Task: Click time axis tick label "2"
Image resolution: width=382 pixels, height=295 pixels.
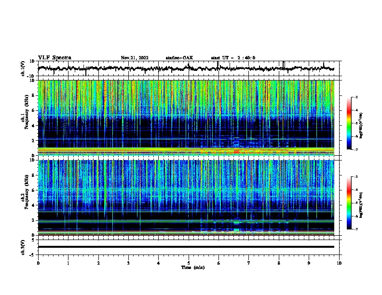Action: (x=98, y=263)
